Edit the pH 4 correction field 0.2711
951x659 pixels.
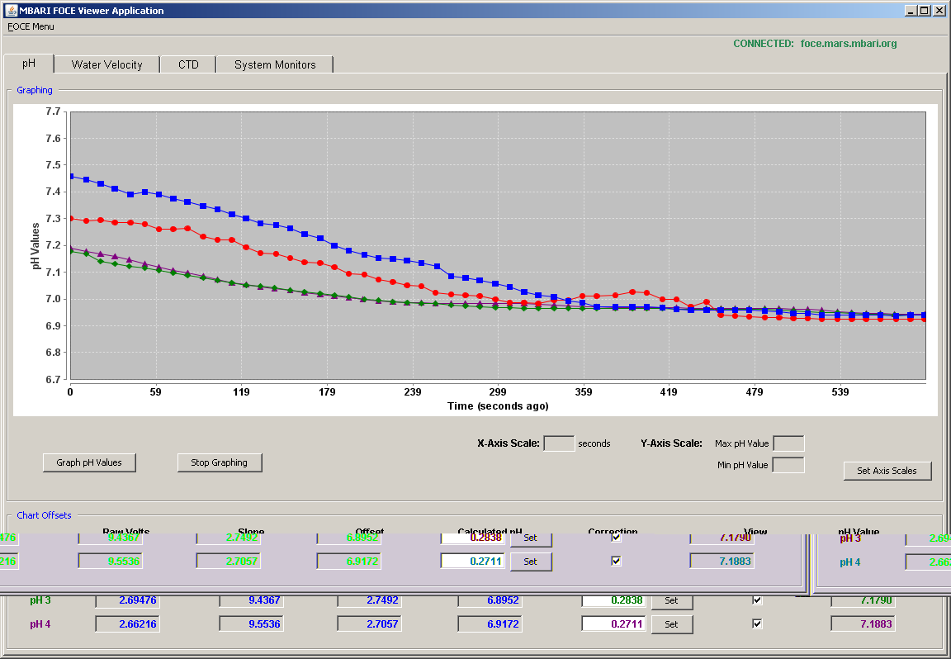(614, 623)
